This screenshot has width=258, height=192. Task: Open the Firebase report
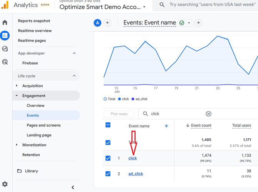coord(30,63)
